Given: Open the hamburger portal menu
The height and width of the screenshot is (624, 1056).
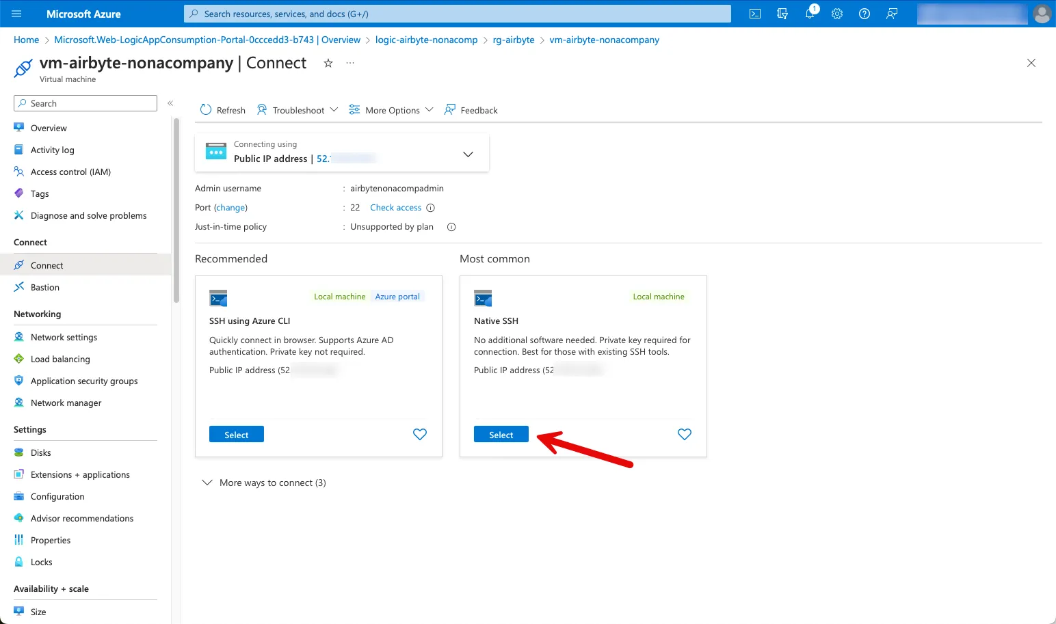Looking at the screenshot, I should [x=17, y=14].
